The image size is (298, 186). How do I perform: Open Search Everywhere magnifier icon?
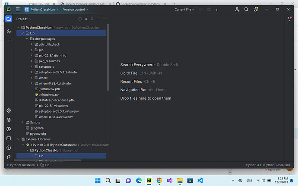point(246,9)
